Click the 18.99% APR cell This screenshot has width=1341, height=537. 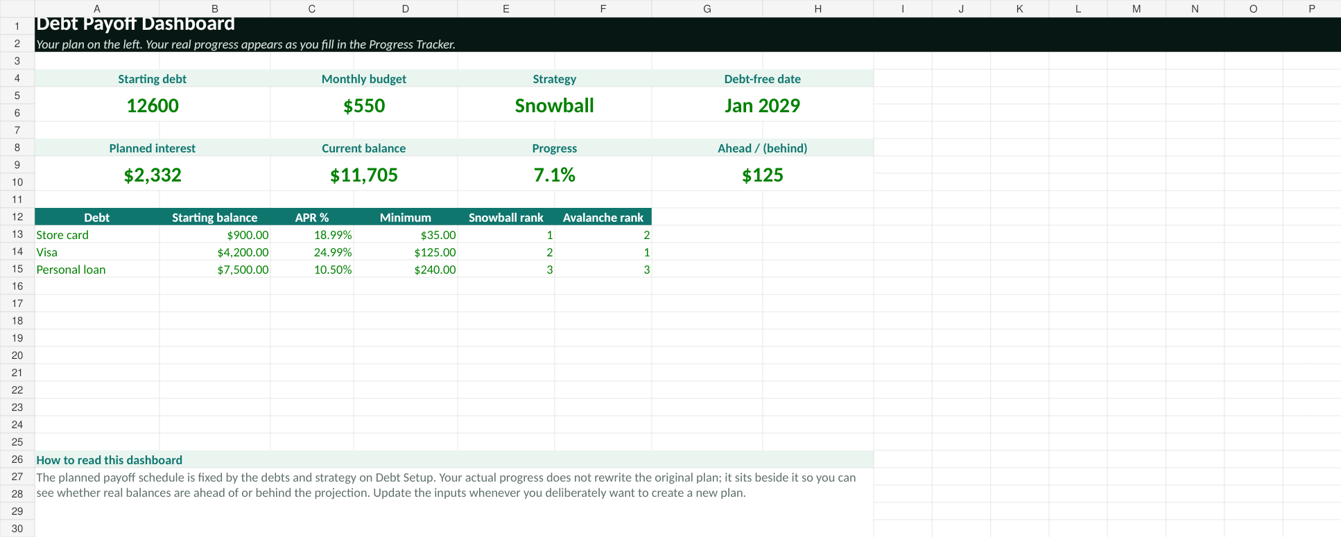click(312, 235)
